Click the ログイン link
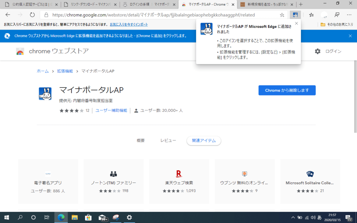This screenshot has height=223, width=357. click(333, 51)
